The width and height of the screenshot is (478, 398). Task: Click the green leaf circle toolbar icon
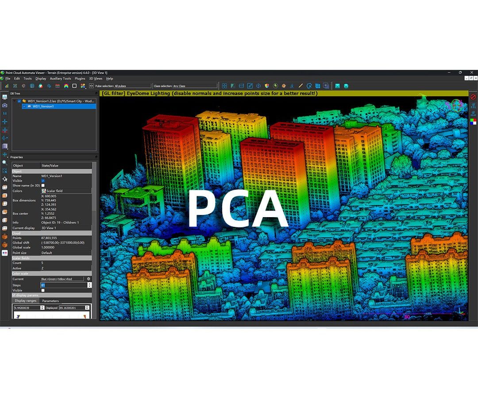pos(276,86)
